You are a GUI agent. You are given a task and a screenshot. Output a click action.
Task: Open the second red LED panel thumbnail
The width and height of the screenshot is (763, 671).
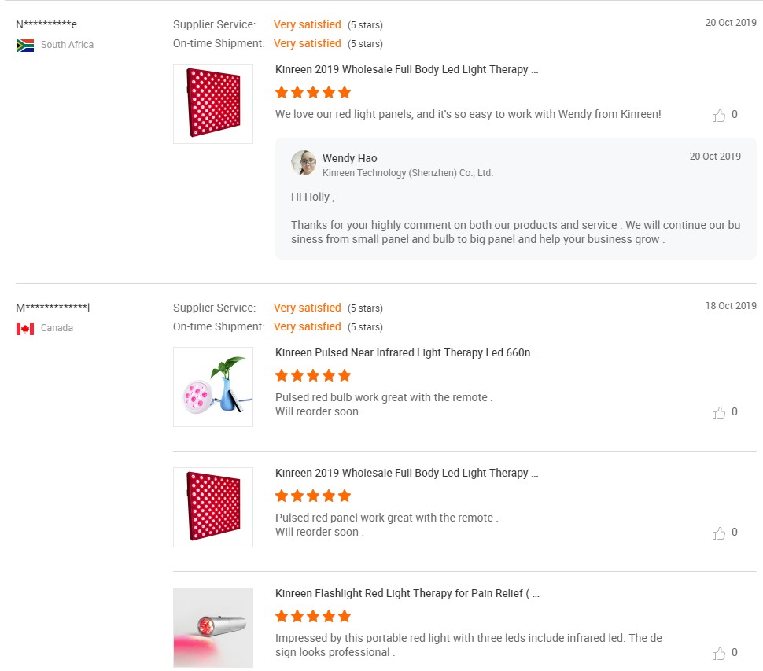pyautogui.click(x=213, y=507)
